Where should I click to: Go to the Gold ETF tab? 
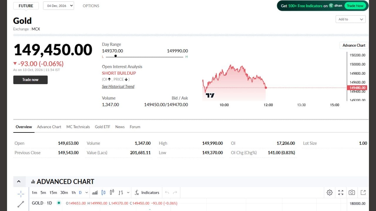(x=103, y=127)
